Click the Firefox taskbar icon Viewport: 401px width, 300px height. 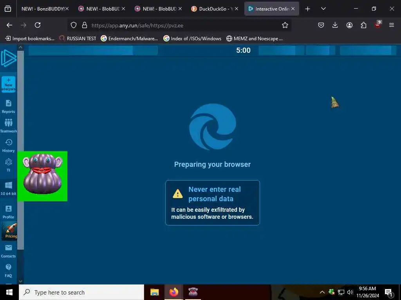[x=173, y=292]
